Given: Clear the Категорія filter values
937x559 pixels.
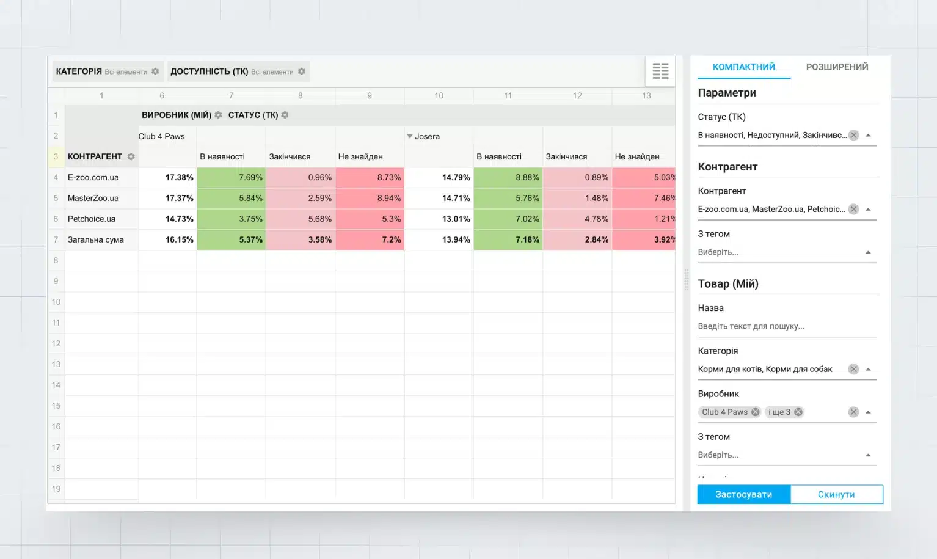Looking at the screenshot, I should (853, 369).
